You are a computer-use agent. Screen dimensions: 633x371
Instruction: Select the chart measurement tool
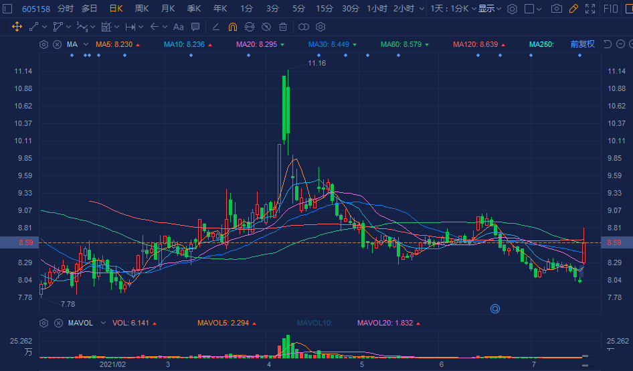[106, 27]
